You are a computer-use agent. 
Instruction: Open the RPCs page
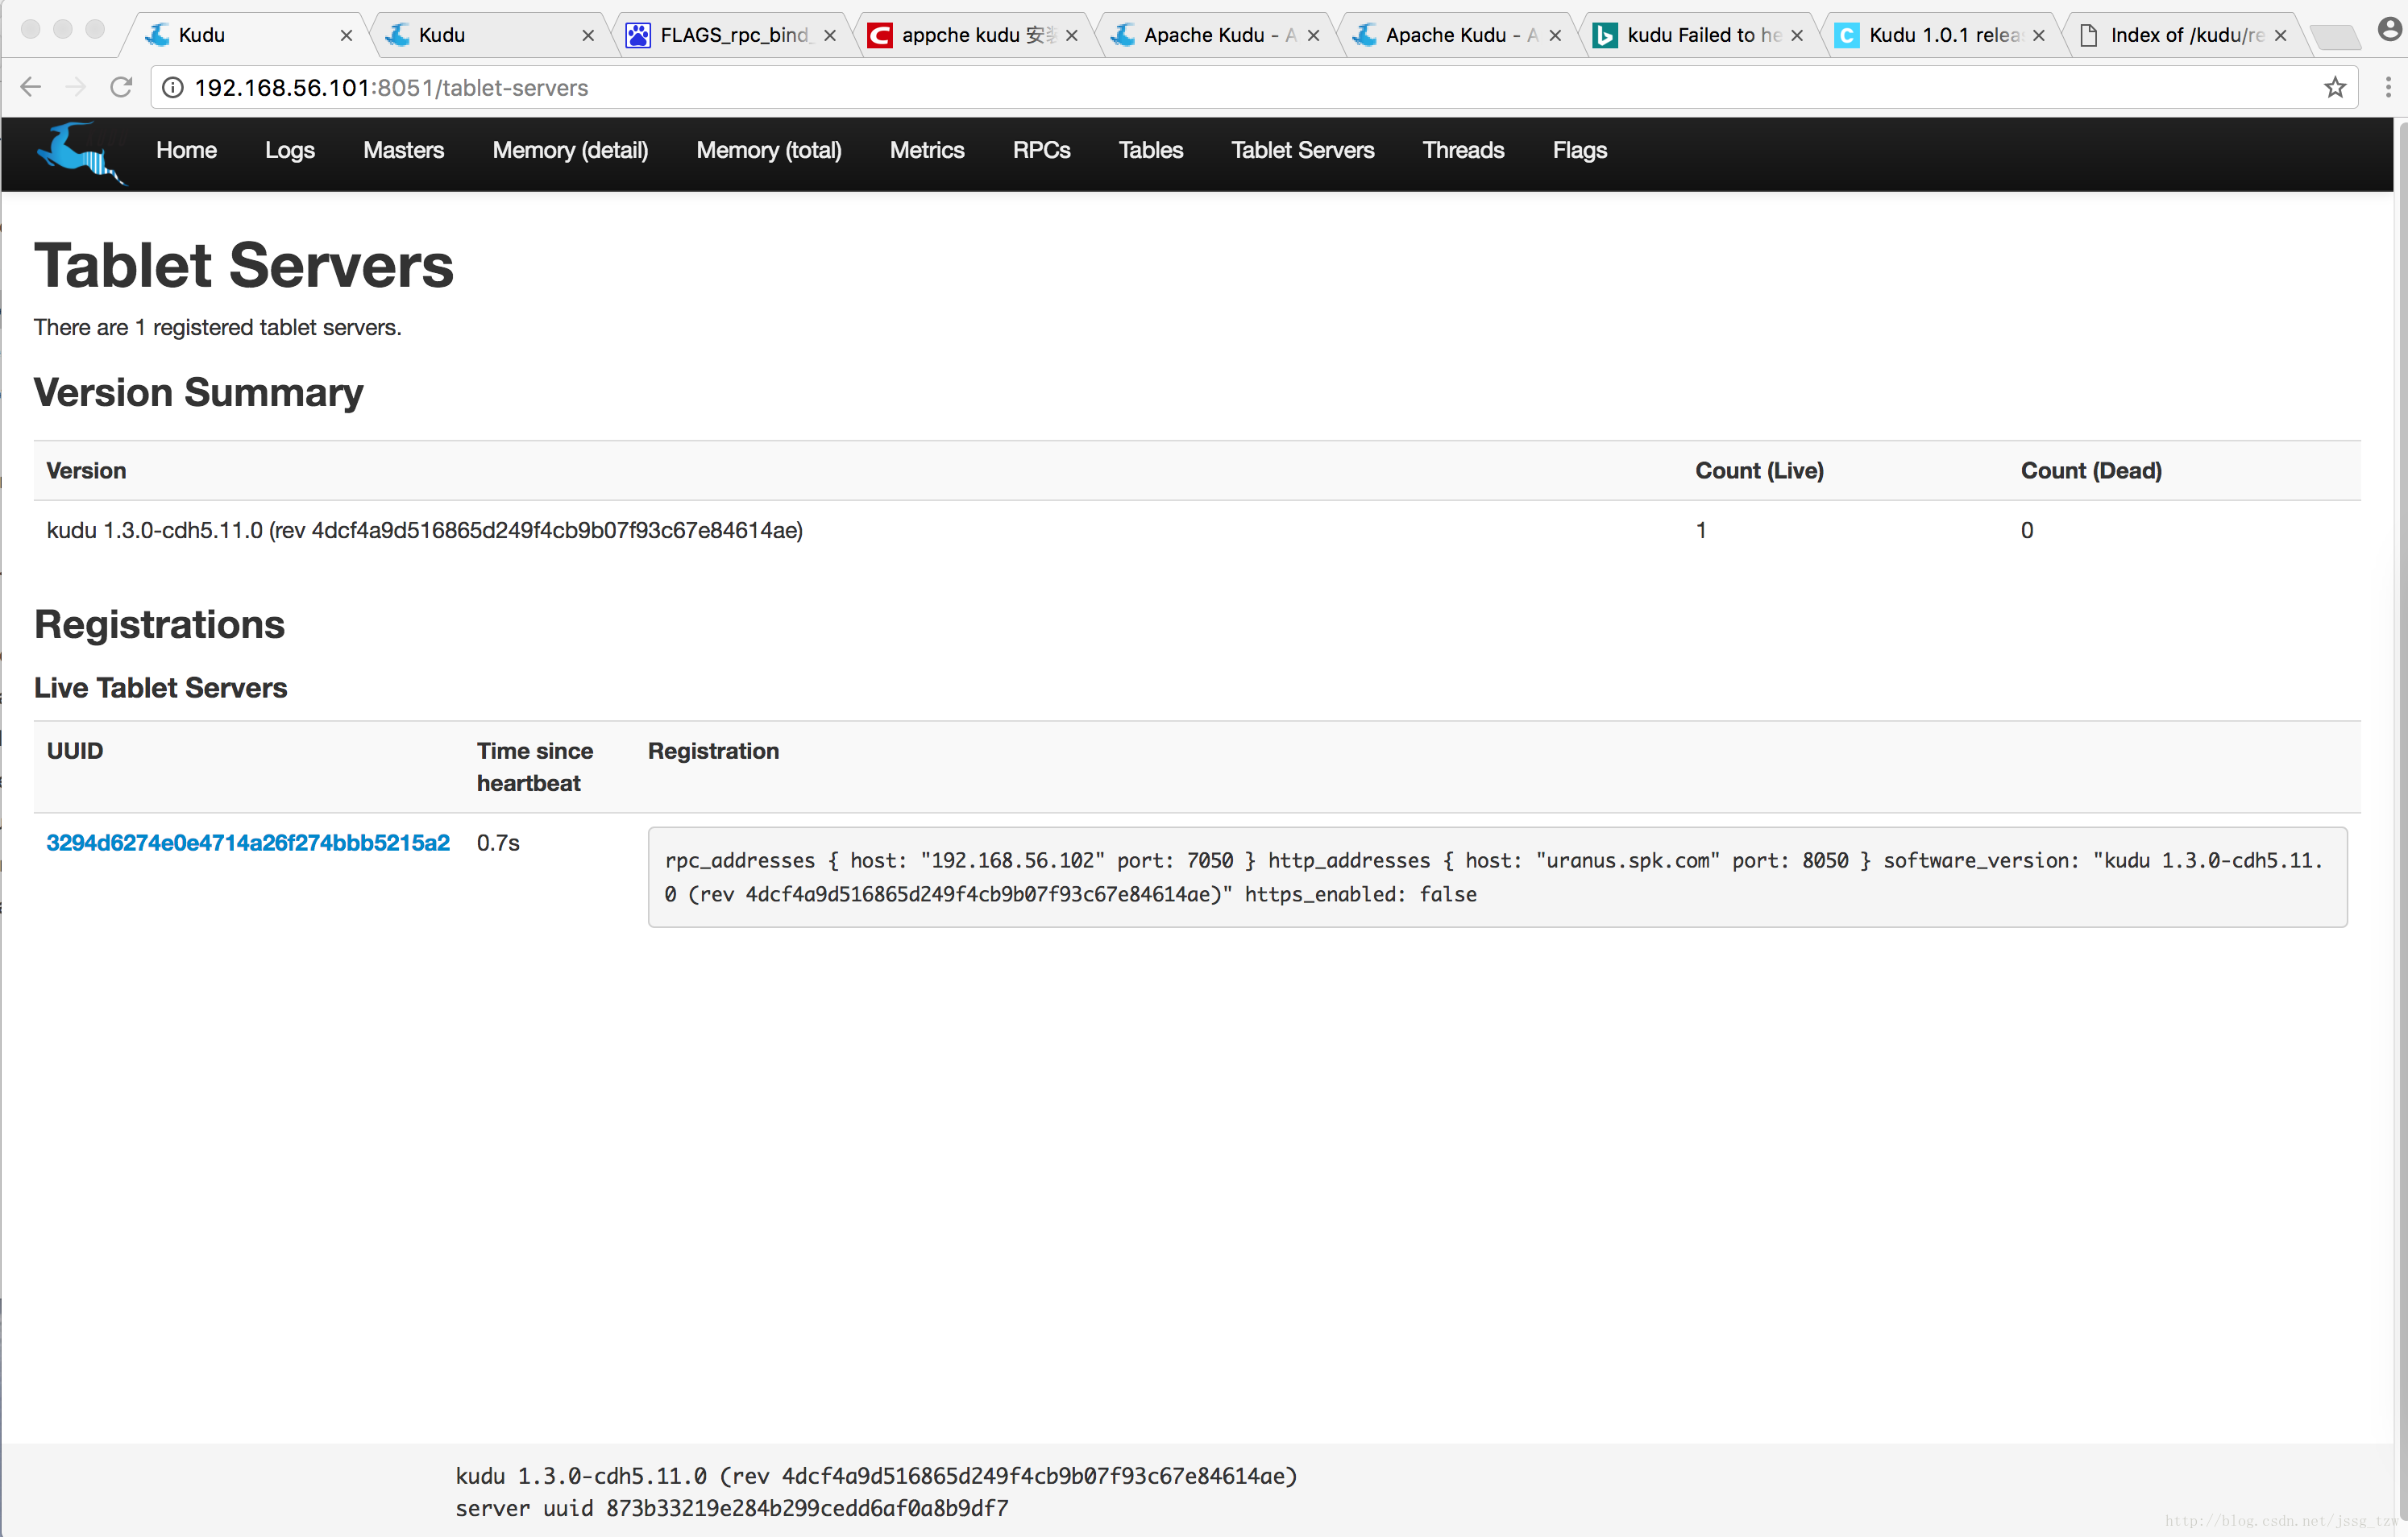pyautogui.click(x=1041, y=151)
